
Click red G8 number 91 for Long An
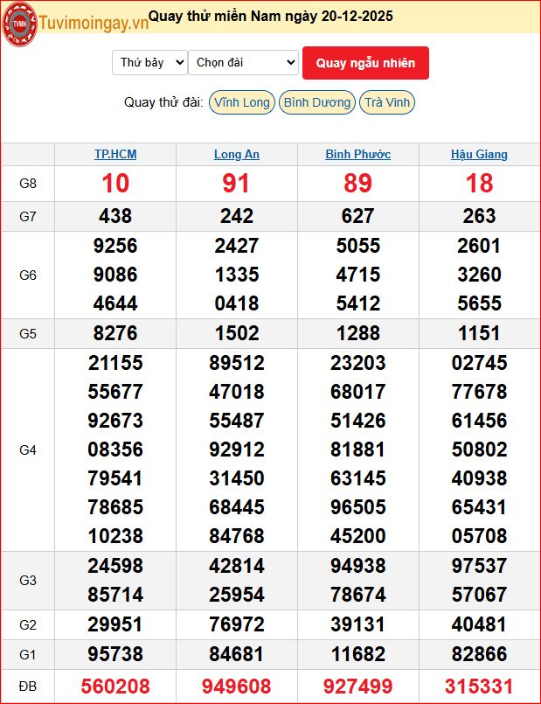click(x=237, y=184)
